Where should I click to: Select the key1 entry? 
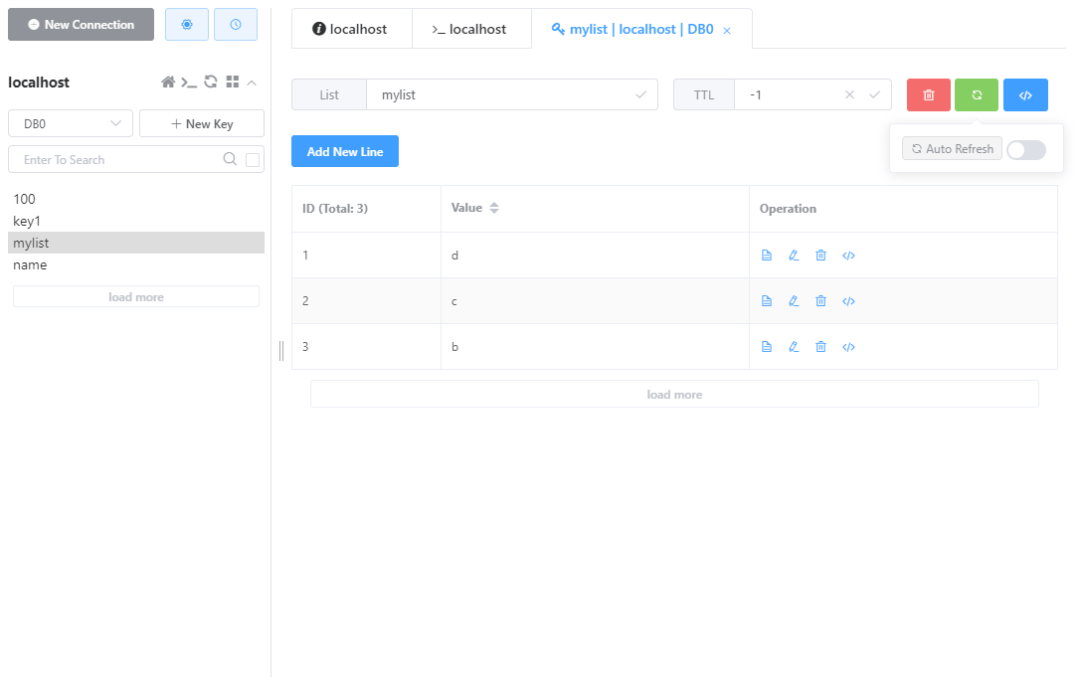click(136, 222)
